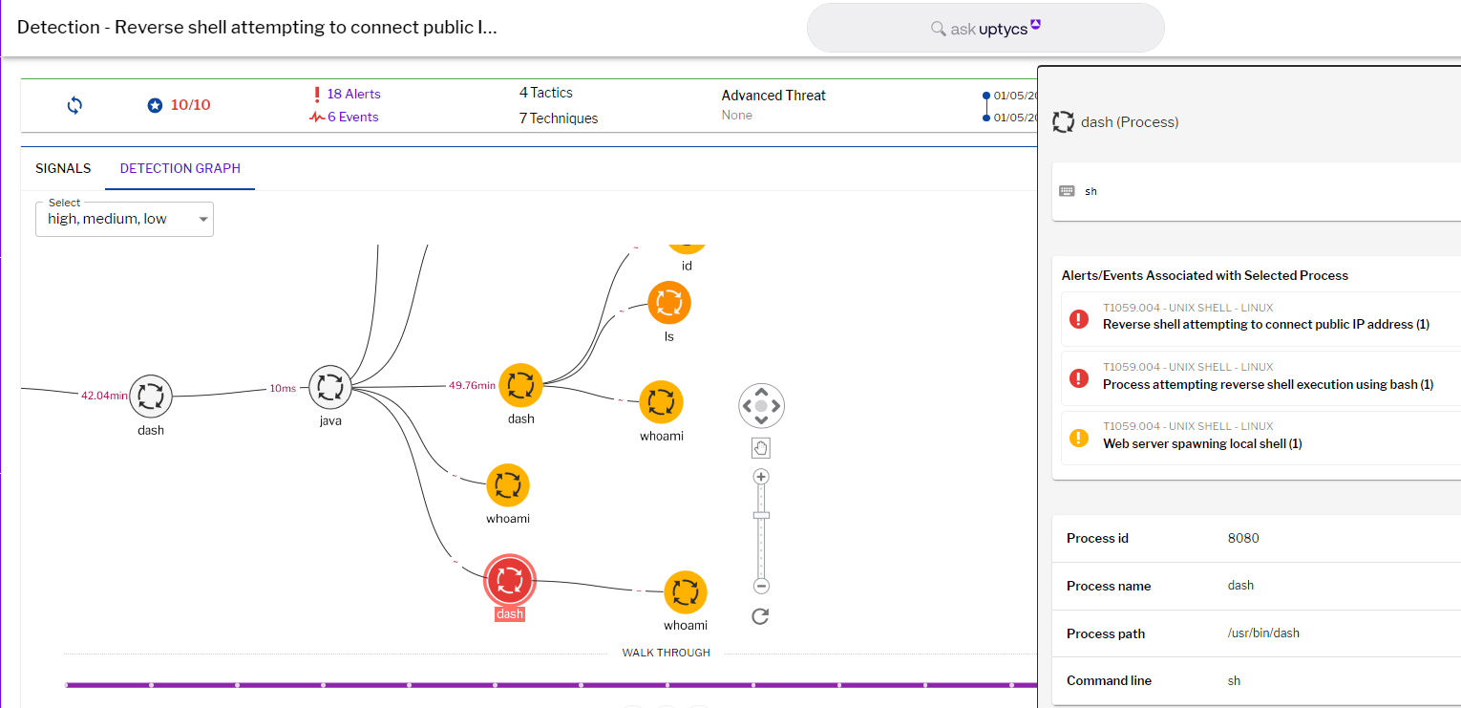This screenshot has width=1461, height=708.
Task: Select the hand pan tool in graph controls
Action: coord(760,446)
